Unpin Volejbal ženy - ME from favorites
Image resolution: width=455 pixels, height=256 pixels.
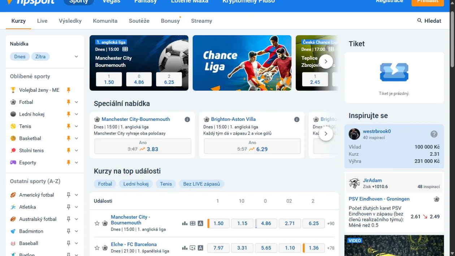tap(68, 90)
